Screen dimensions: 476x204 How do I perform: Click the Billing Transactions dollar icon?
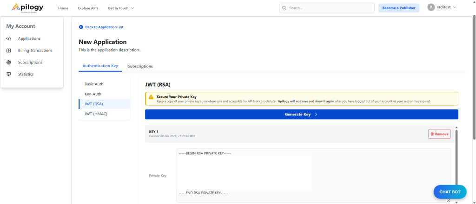(x=9, y=51)
